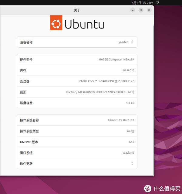Open the 软件更新 row
The height and width of the screenshot is (194, 182).
(x=77, y=164)
